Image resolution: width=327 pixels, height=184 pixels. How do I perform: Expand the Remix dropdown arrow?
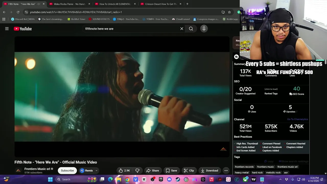[96, 170]
